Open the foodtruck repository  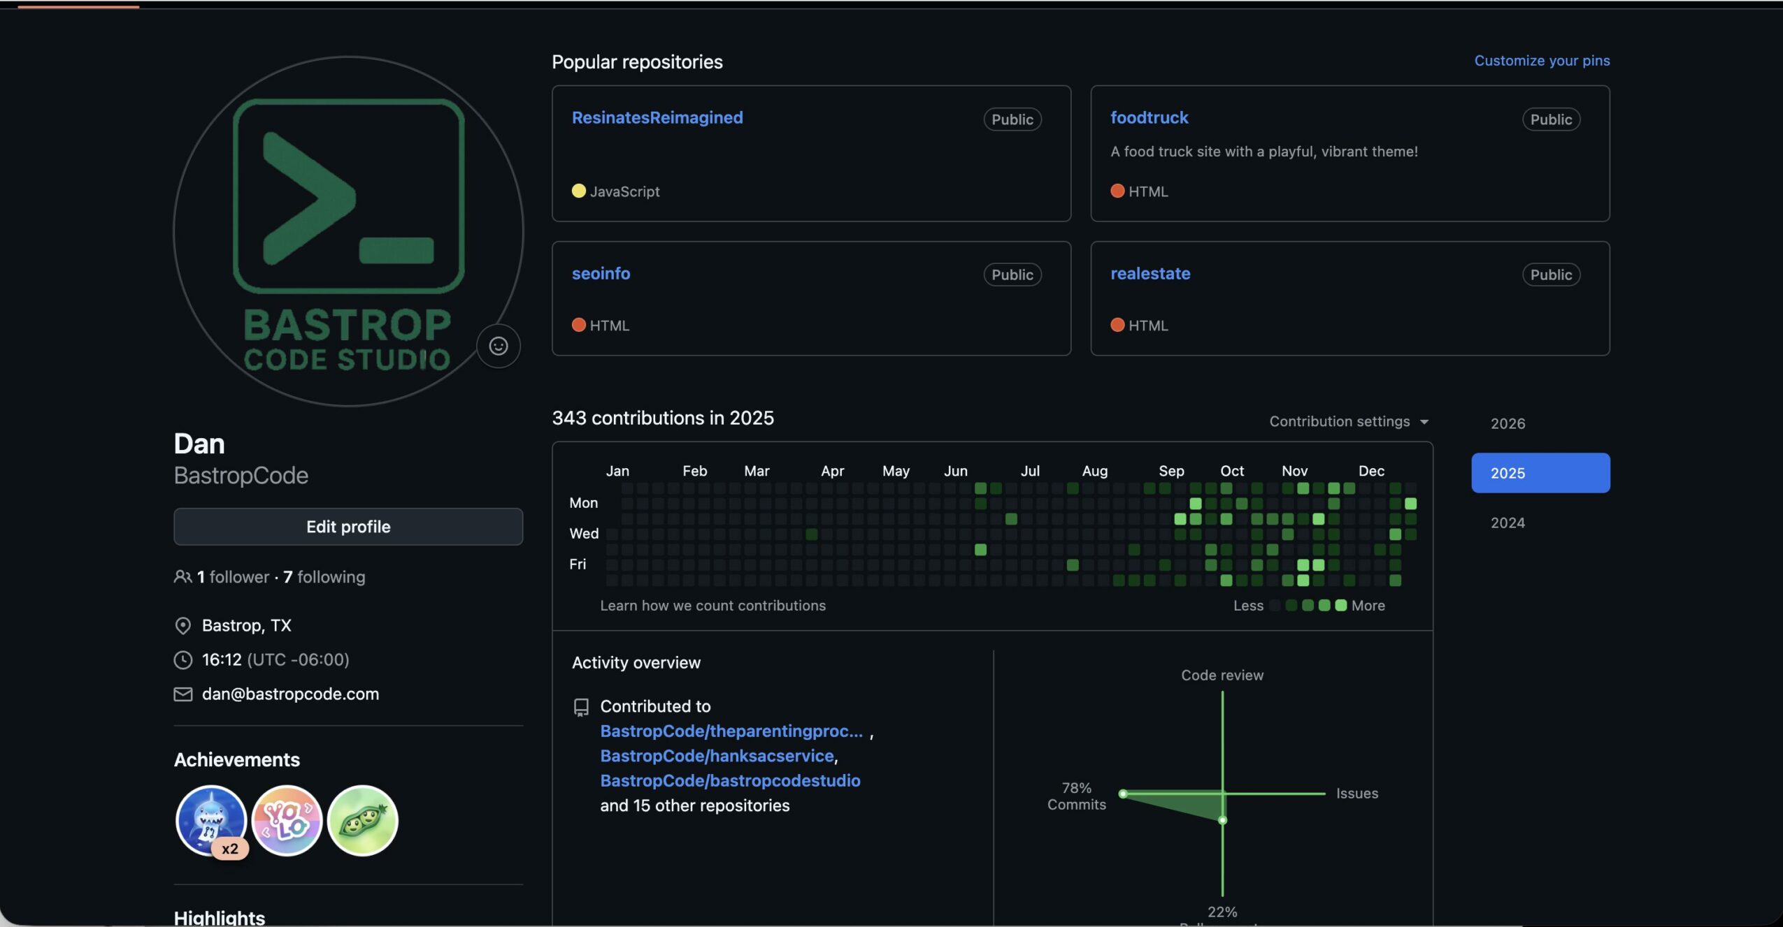coord(1149,117)
